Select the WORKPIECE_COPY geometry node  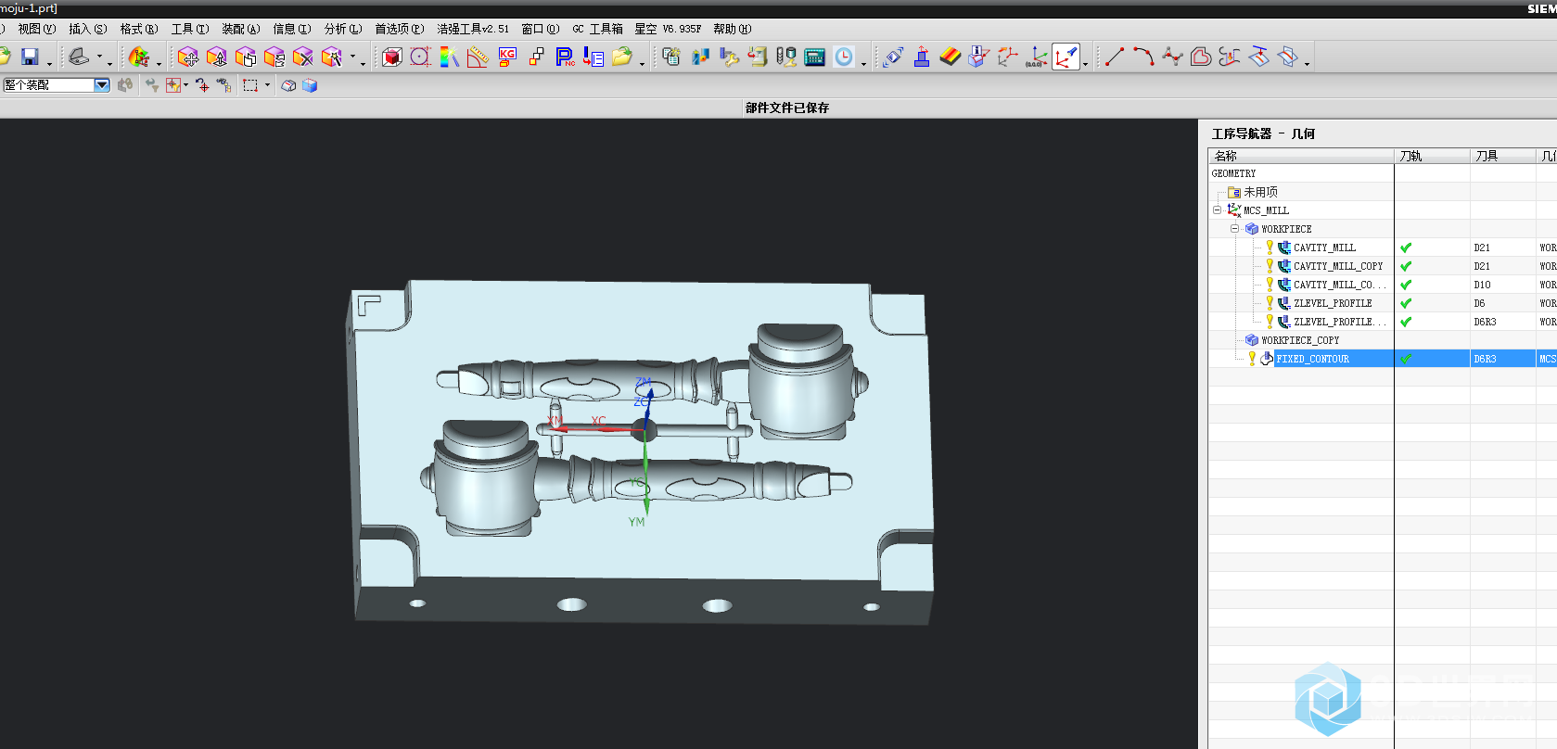click(1300, 340)
